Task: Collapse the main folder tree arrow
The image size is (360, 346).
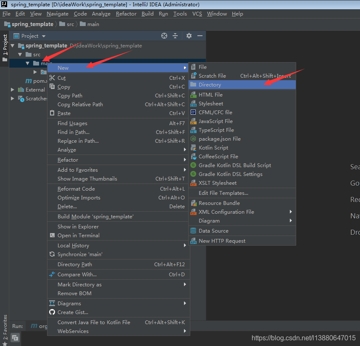Action: click(x=28, y=63)
